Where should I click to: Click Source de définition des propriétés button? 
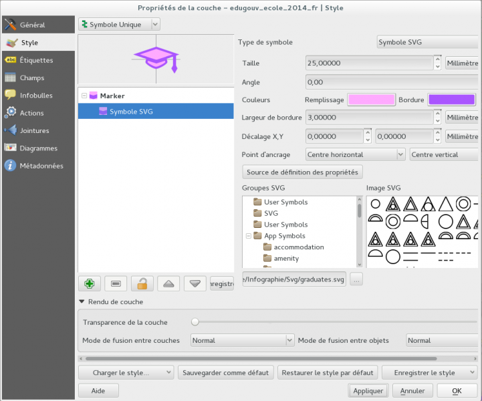point(303,172)
